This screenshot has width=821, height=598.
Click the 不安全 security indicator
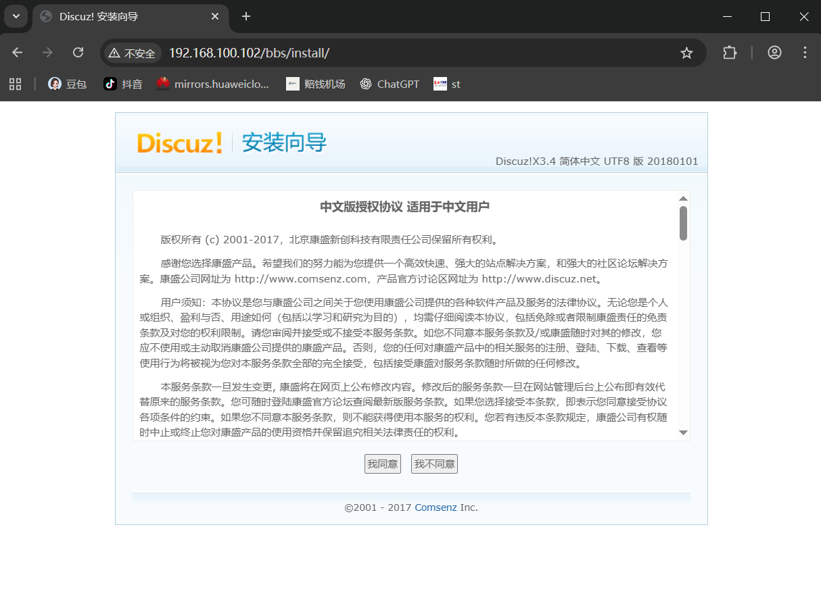[131, 52]
